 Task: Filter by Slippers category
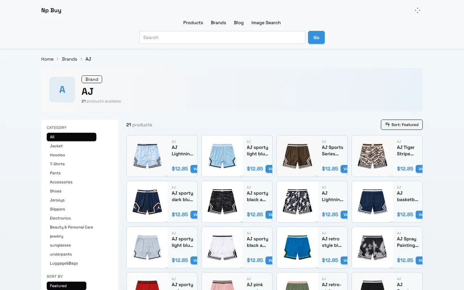(57, 209)
